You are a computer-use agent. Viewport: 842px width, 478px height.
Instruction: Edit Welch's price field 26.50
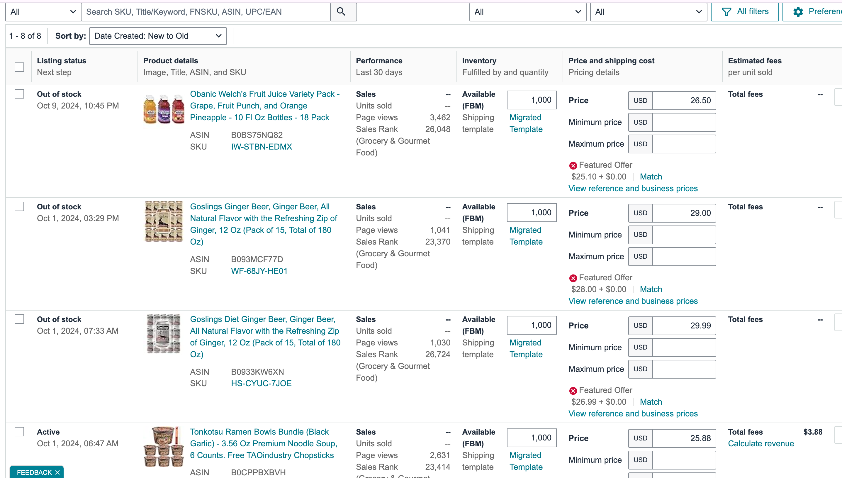click(684, 101)
